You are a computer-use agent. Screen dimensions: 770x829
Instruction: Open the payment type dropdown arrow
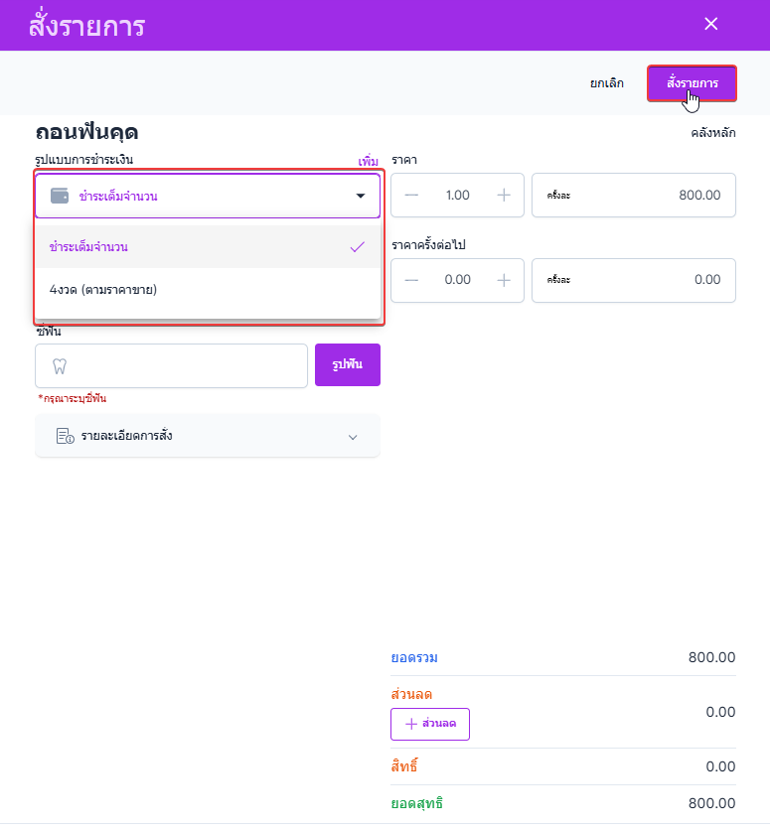[x=361, y=196]
